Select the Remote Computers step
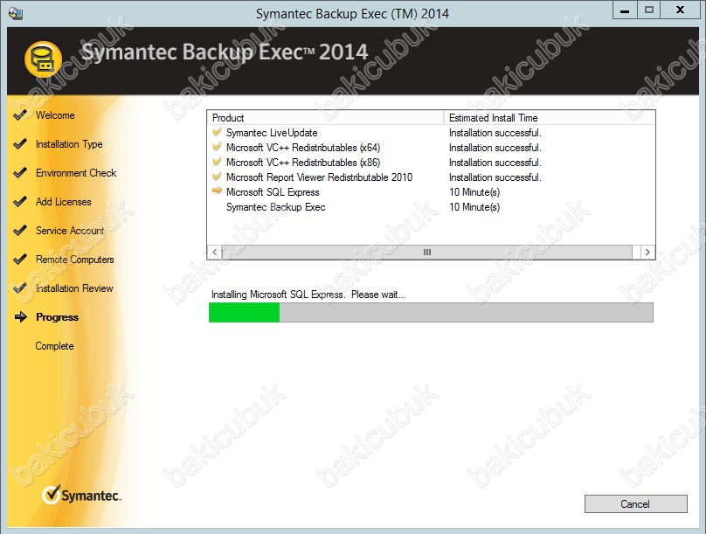 point(75,260)
